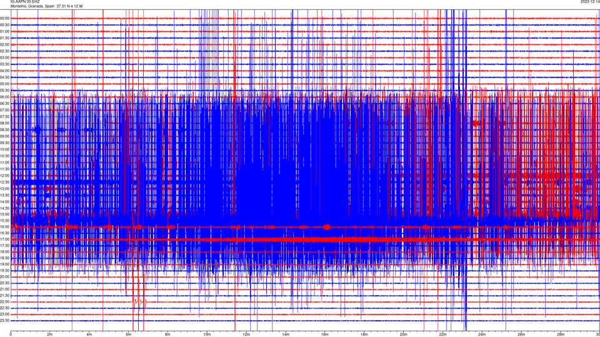Click the 26m axis tick label

[x=521, y=335]
